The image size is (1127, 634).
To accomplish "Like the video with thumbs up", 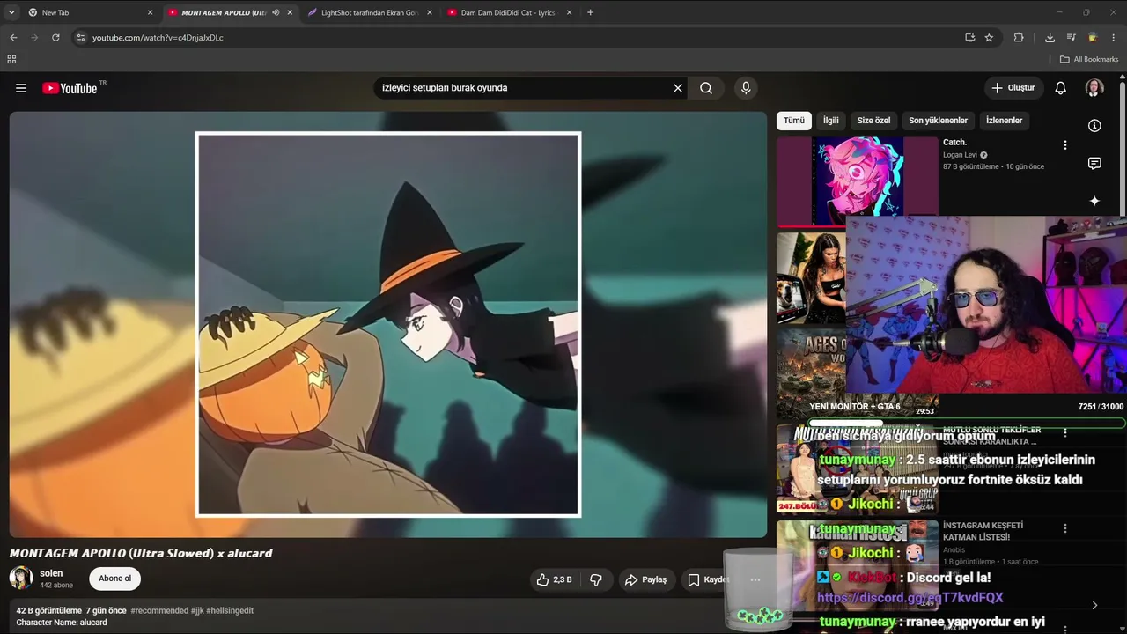I will [x=555, y=579].
